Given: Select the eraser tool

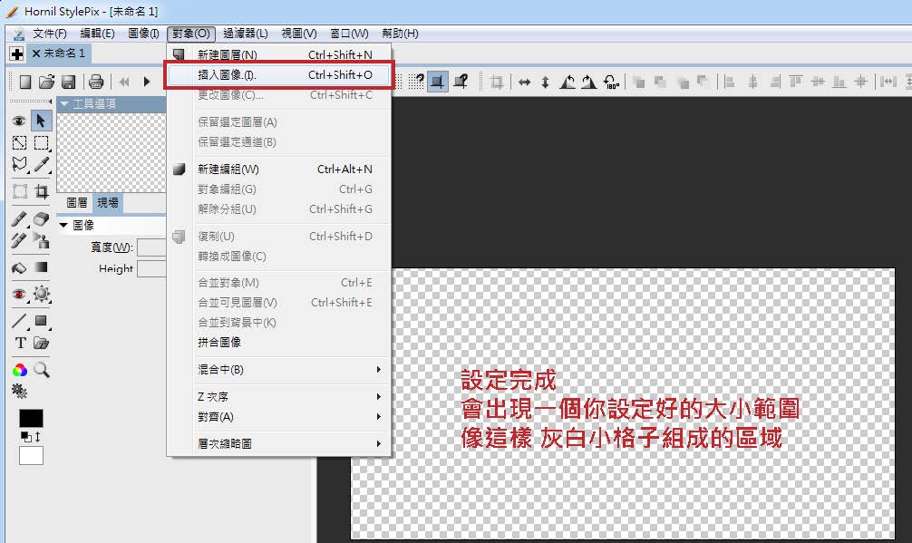Looking at the screenshot, I should coord(42,218).
